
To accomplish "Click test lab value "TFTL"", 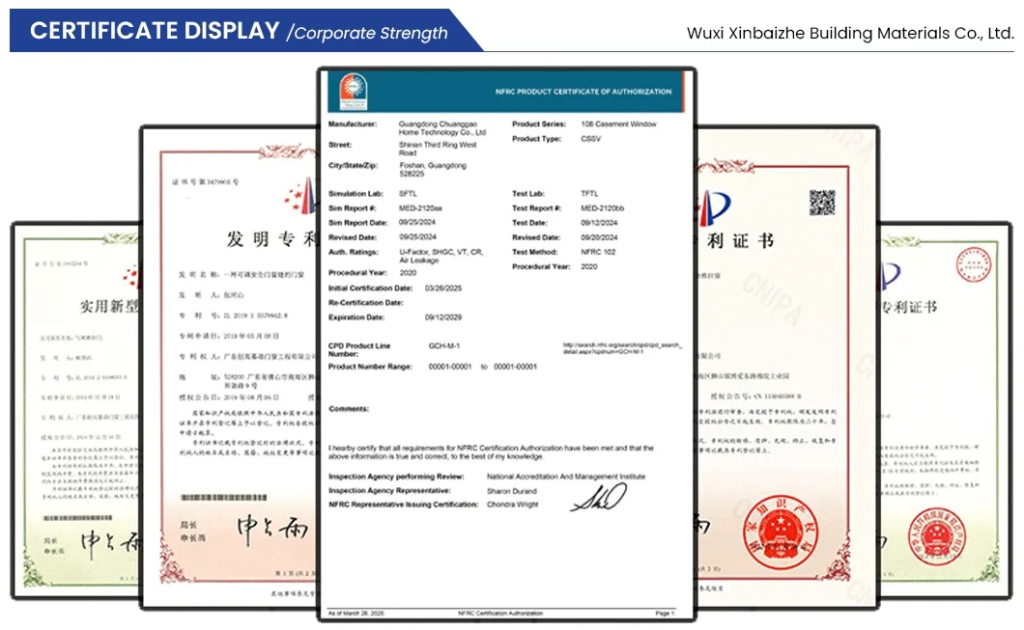I will [x=589, y=194].
